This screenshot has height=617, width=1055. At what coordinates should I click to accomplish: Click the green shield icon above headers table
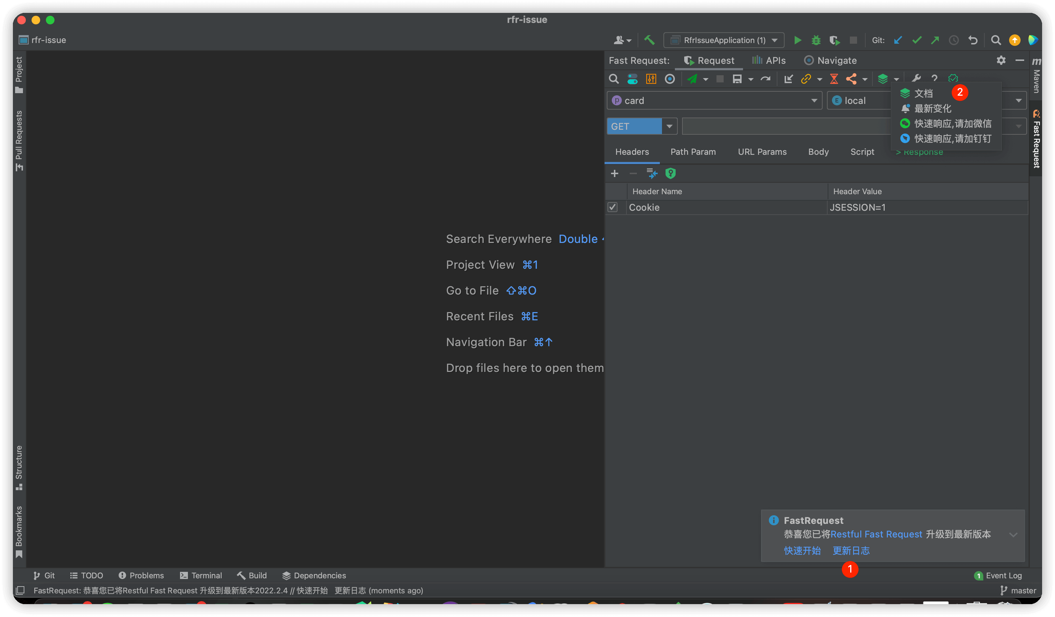(671, 173)
